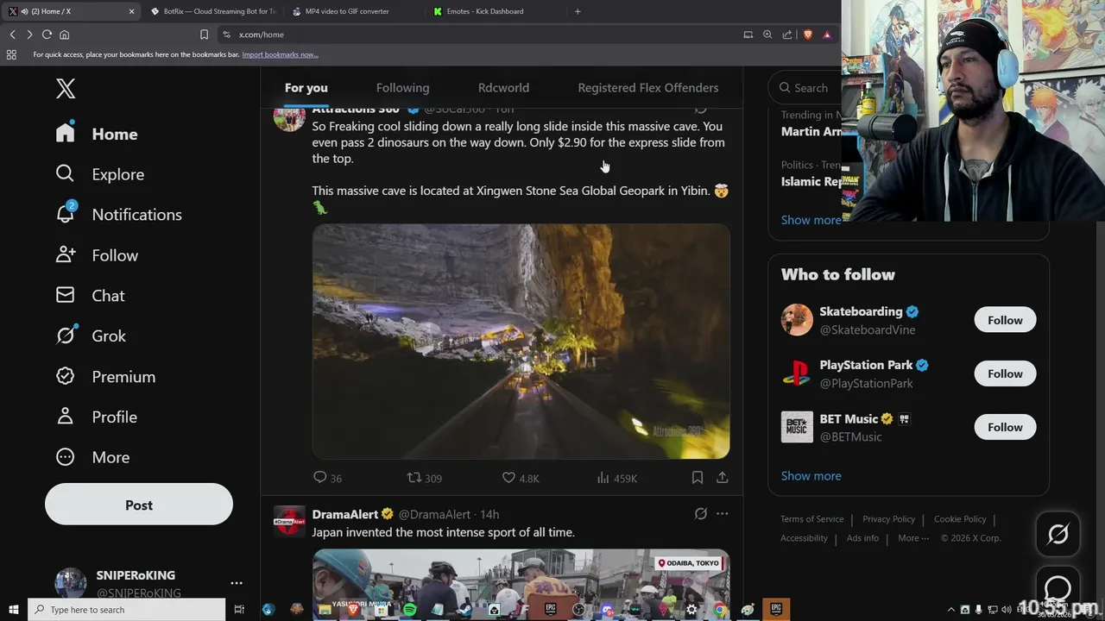
Task: Switch to MP4 video to GIF converter tab
Action: click(x=354, y=11)
